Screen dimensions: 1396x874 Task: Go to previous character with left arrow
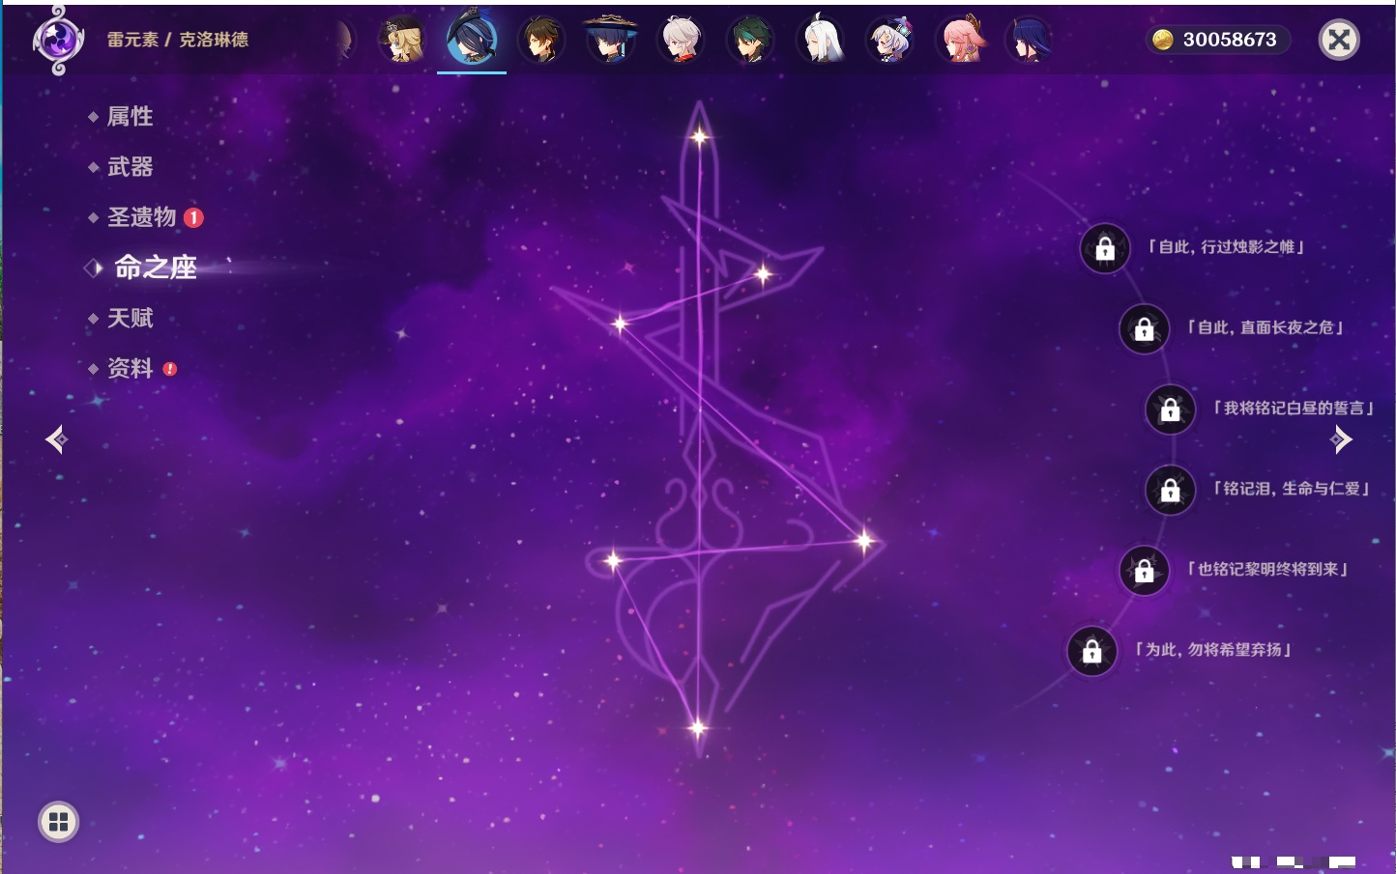click(57, 439)
